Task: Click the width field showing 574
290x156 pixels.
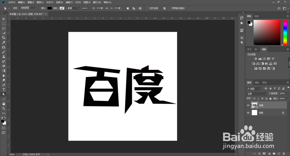Action: (x=100, y=8)
